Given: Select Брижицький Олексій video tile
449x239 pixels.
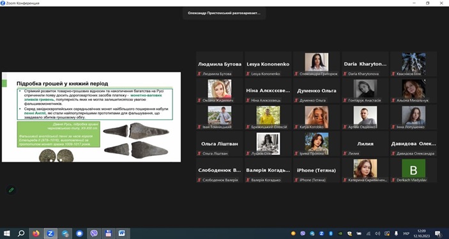Looking at the screenshot, I should tap(268, 117).
